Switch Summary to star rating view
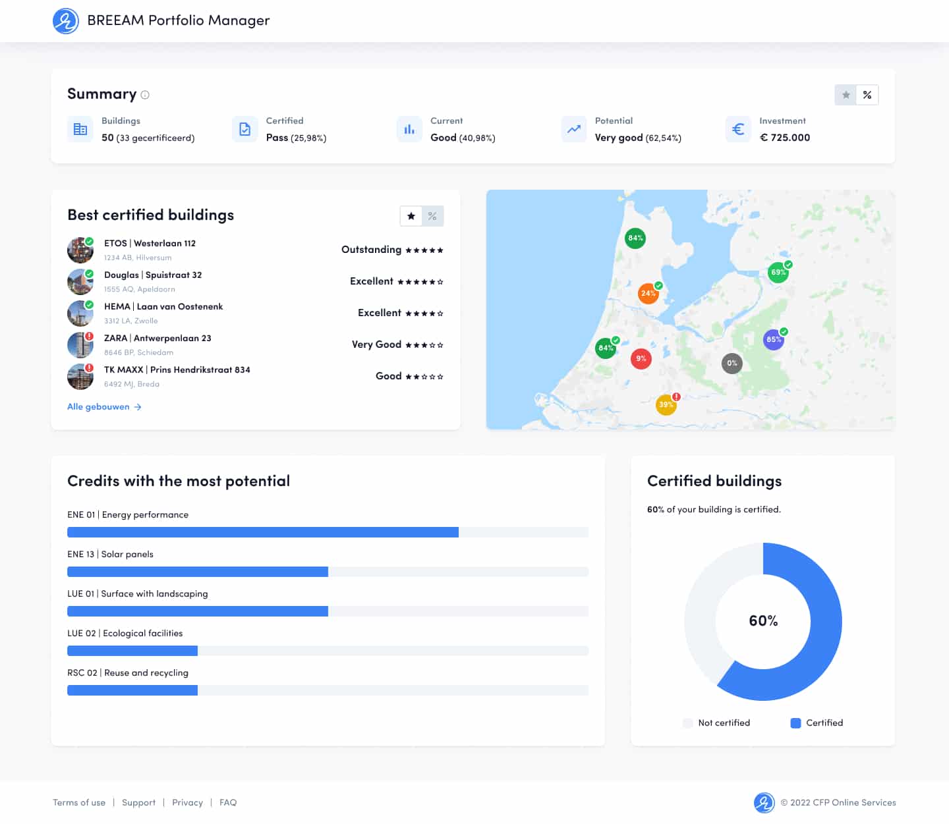 [x=846, y=95]
